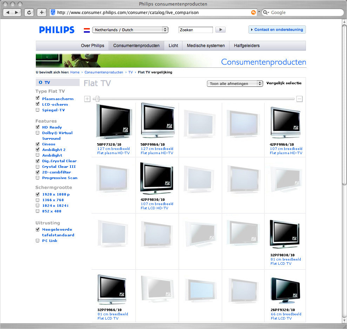
Task: Click the size slider handle
Action: click(98, 99)
